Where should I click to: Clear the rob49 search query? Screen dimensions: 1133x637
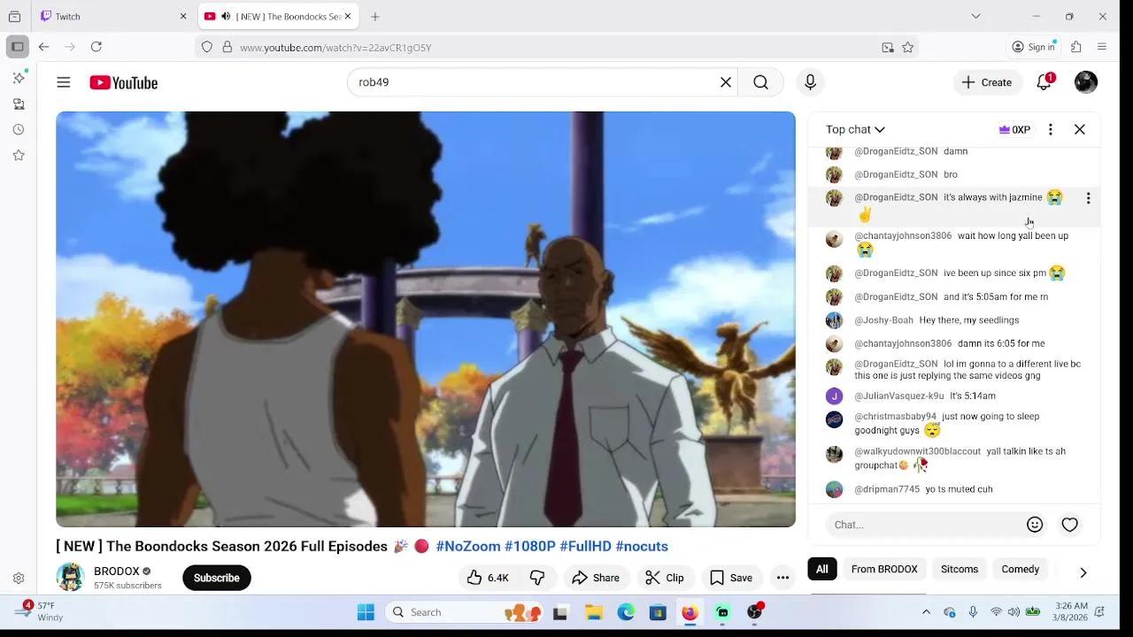pyautogui.click(x=726, y=82)
